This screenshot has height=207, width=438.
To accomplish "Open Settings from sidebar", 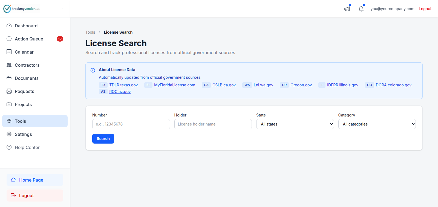I will (x=35, y=134).
